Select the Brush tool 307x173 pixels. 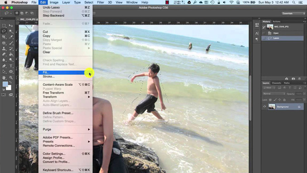click(11, 43)
